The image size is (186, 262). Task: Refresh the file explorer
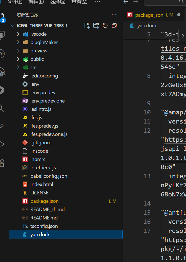coord(105,26)
